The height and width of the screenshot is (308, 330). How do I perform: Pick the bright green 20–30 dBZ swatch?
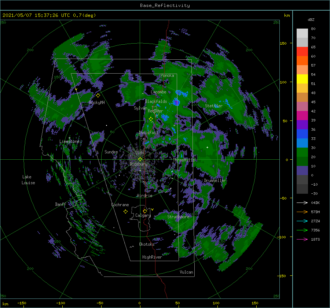pyautogui.click(x=302, y=152)
